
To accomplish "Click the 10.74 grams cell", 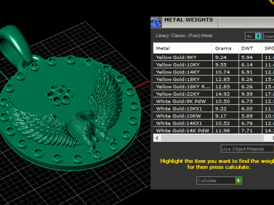I will [225, 72].
